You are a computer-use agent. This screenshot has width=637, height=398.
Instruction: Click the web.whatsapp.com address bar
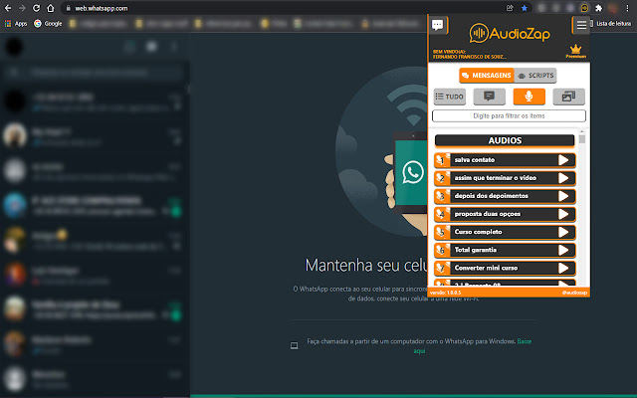(x=285, y=8)
